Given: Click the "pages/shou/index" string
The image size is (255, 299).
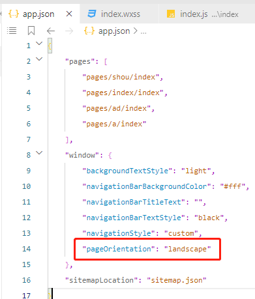Looking at the screenshot, I should [121, 77].
